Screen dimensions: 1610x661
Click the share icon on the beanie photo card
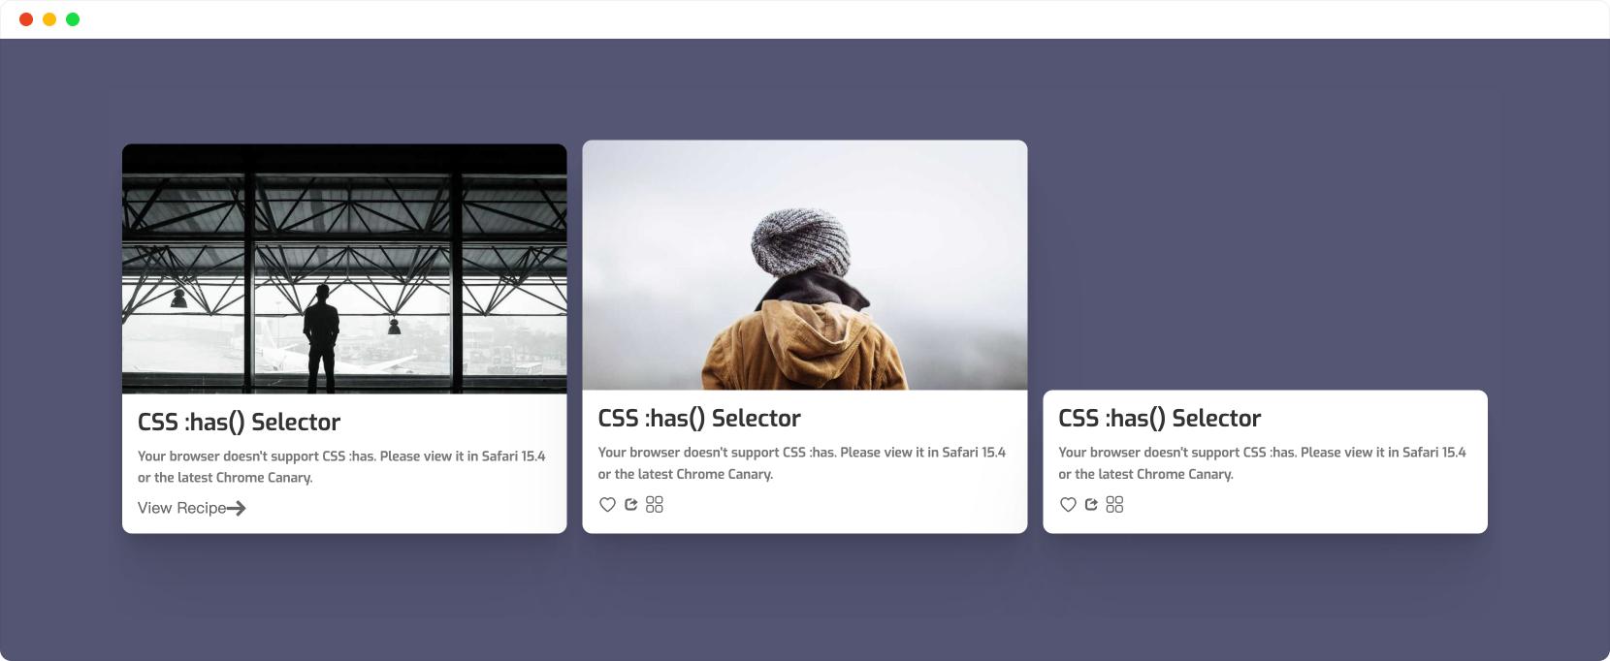(631, 504)
